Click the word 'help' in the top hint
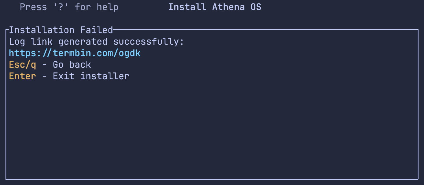Screen dimensions: 424x185 tap(107, 7)
